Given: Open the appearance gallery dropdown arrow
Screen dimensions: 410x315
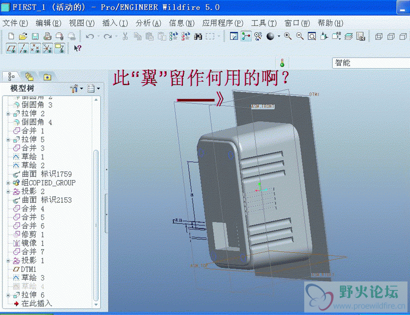Looking at the screenshot, I should click(x=279, y=36).
